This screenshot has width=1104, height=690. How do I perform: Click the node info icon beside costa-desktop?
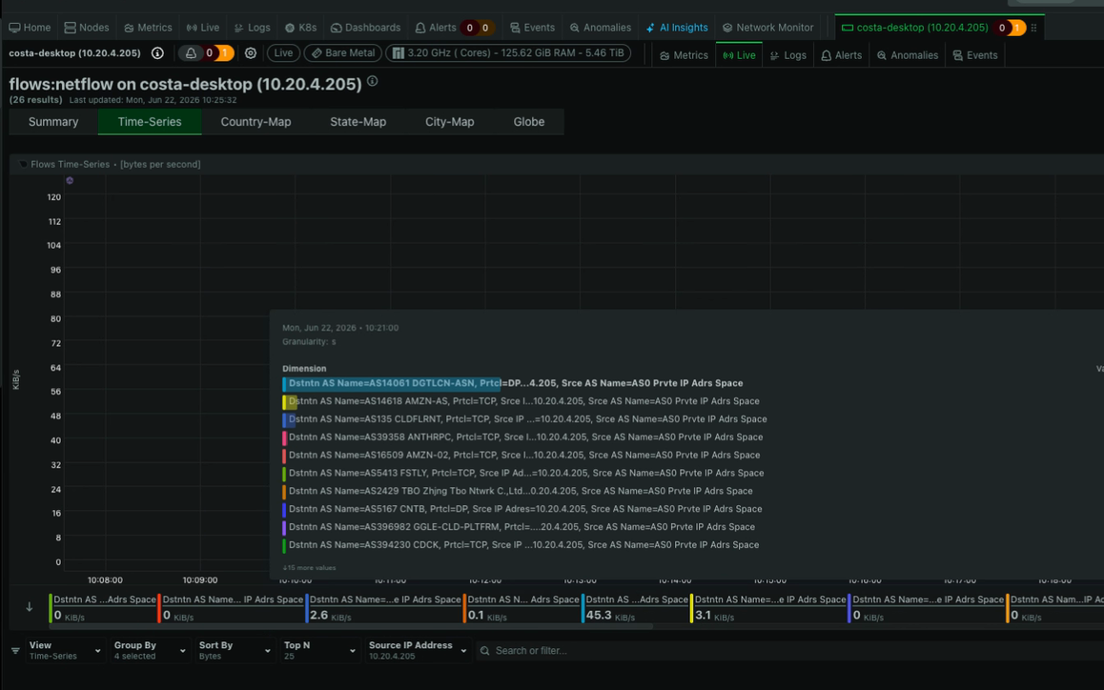pos(157,52)
